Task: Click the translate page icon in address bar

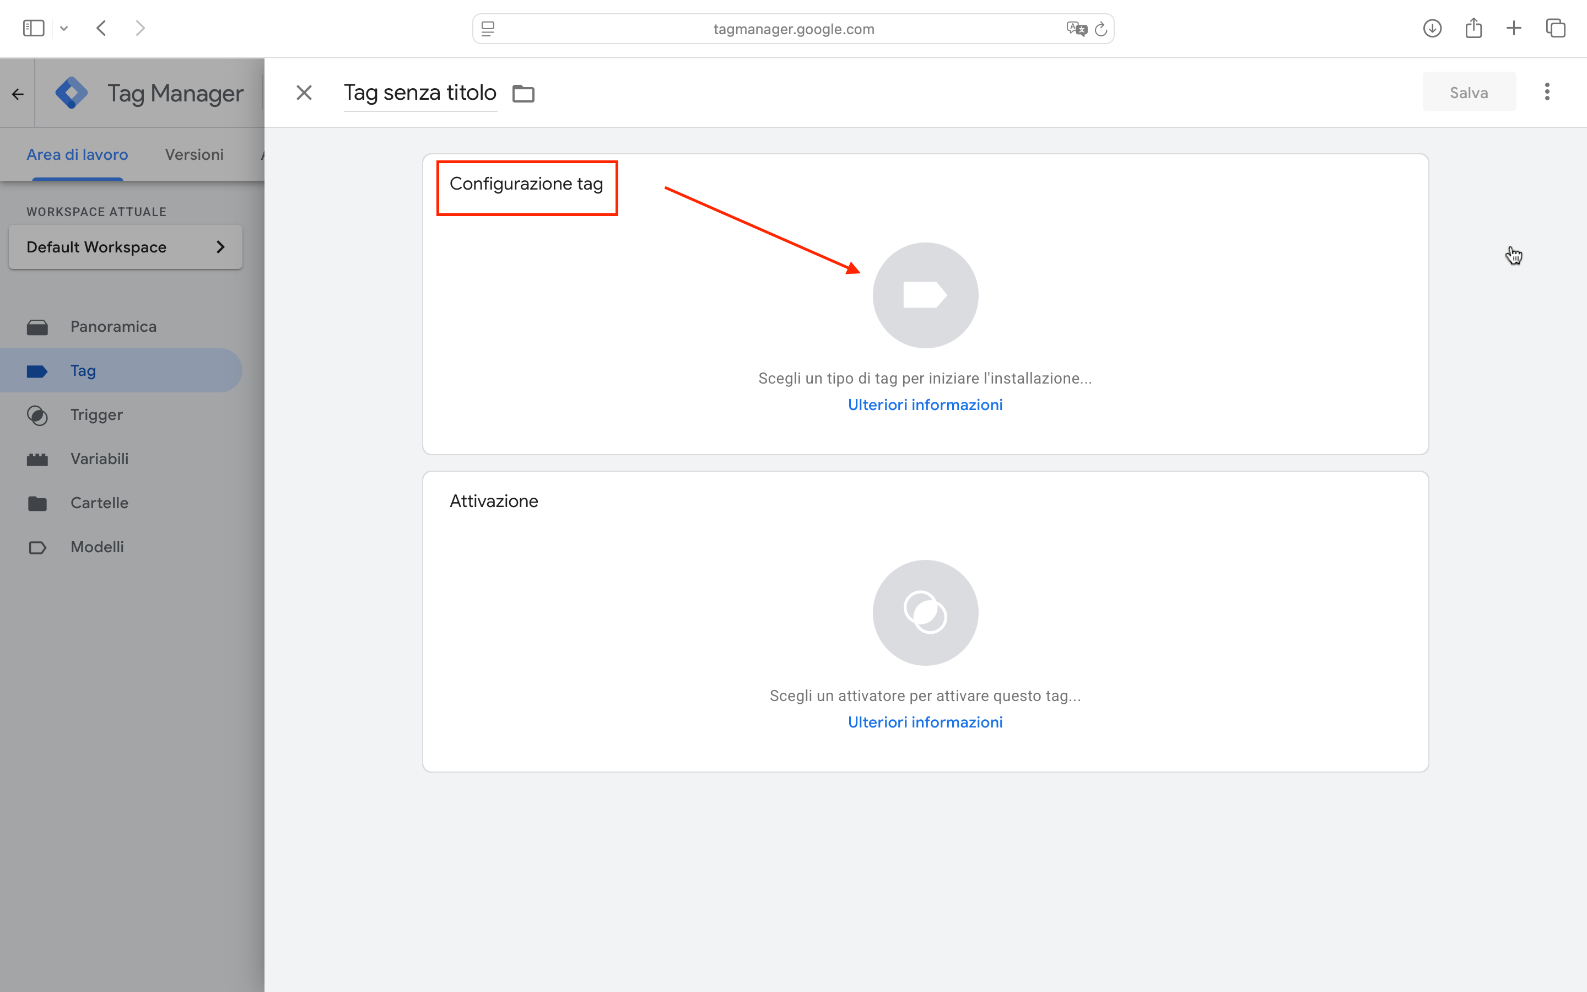Action: (x=1076, y=29)
